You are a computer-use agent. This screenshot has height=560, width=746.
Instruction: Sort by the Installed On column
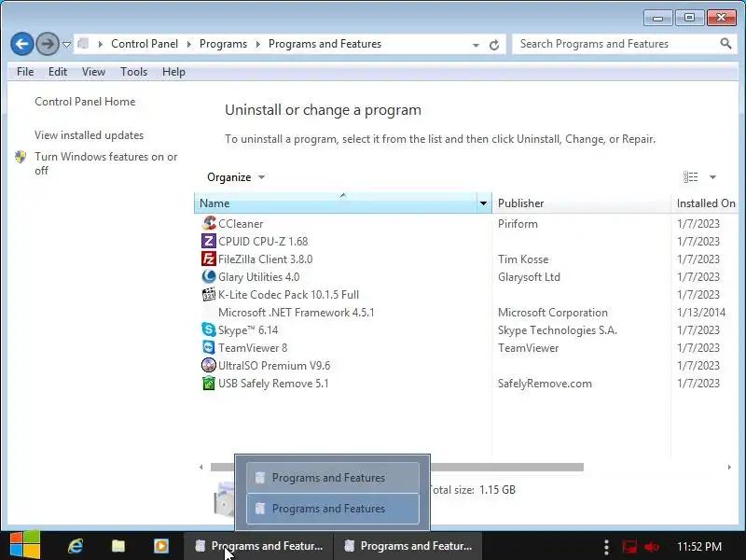pos(706,203)
